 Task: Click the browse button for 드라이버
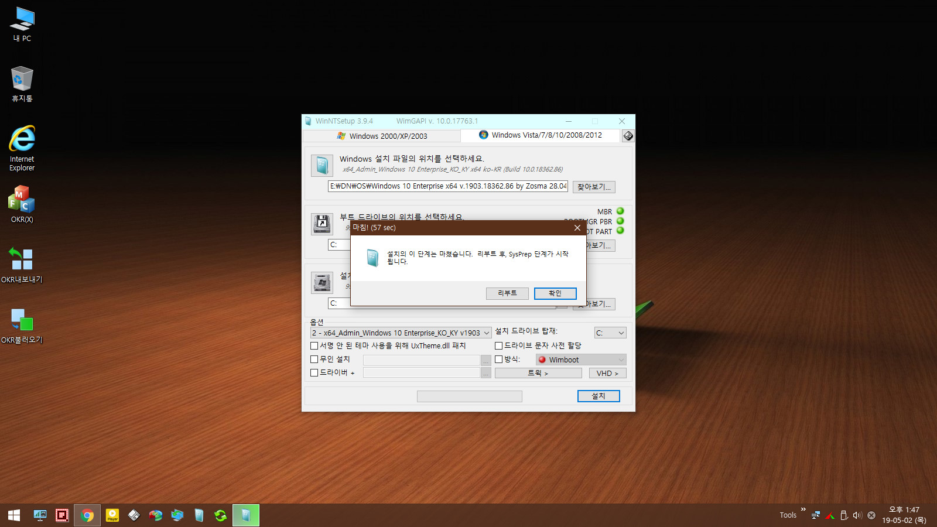[486, 373]
